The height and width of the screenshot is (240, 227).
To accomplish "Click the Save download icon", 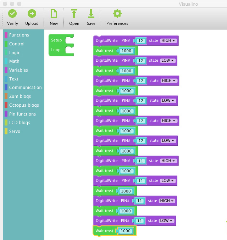I will 91,14.
